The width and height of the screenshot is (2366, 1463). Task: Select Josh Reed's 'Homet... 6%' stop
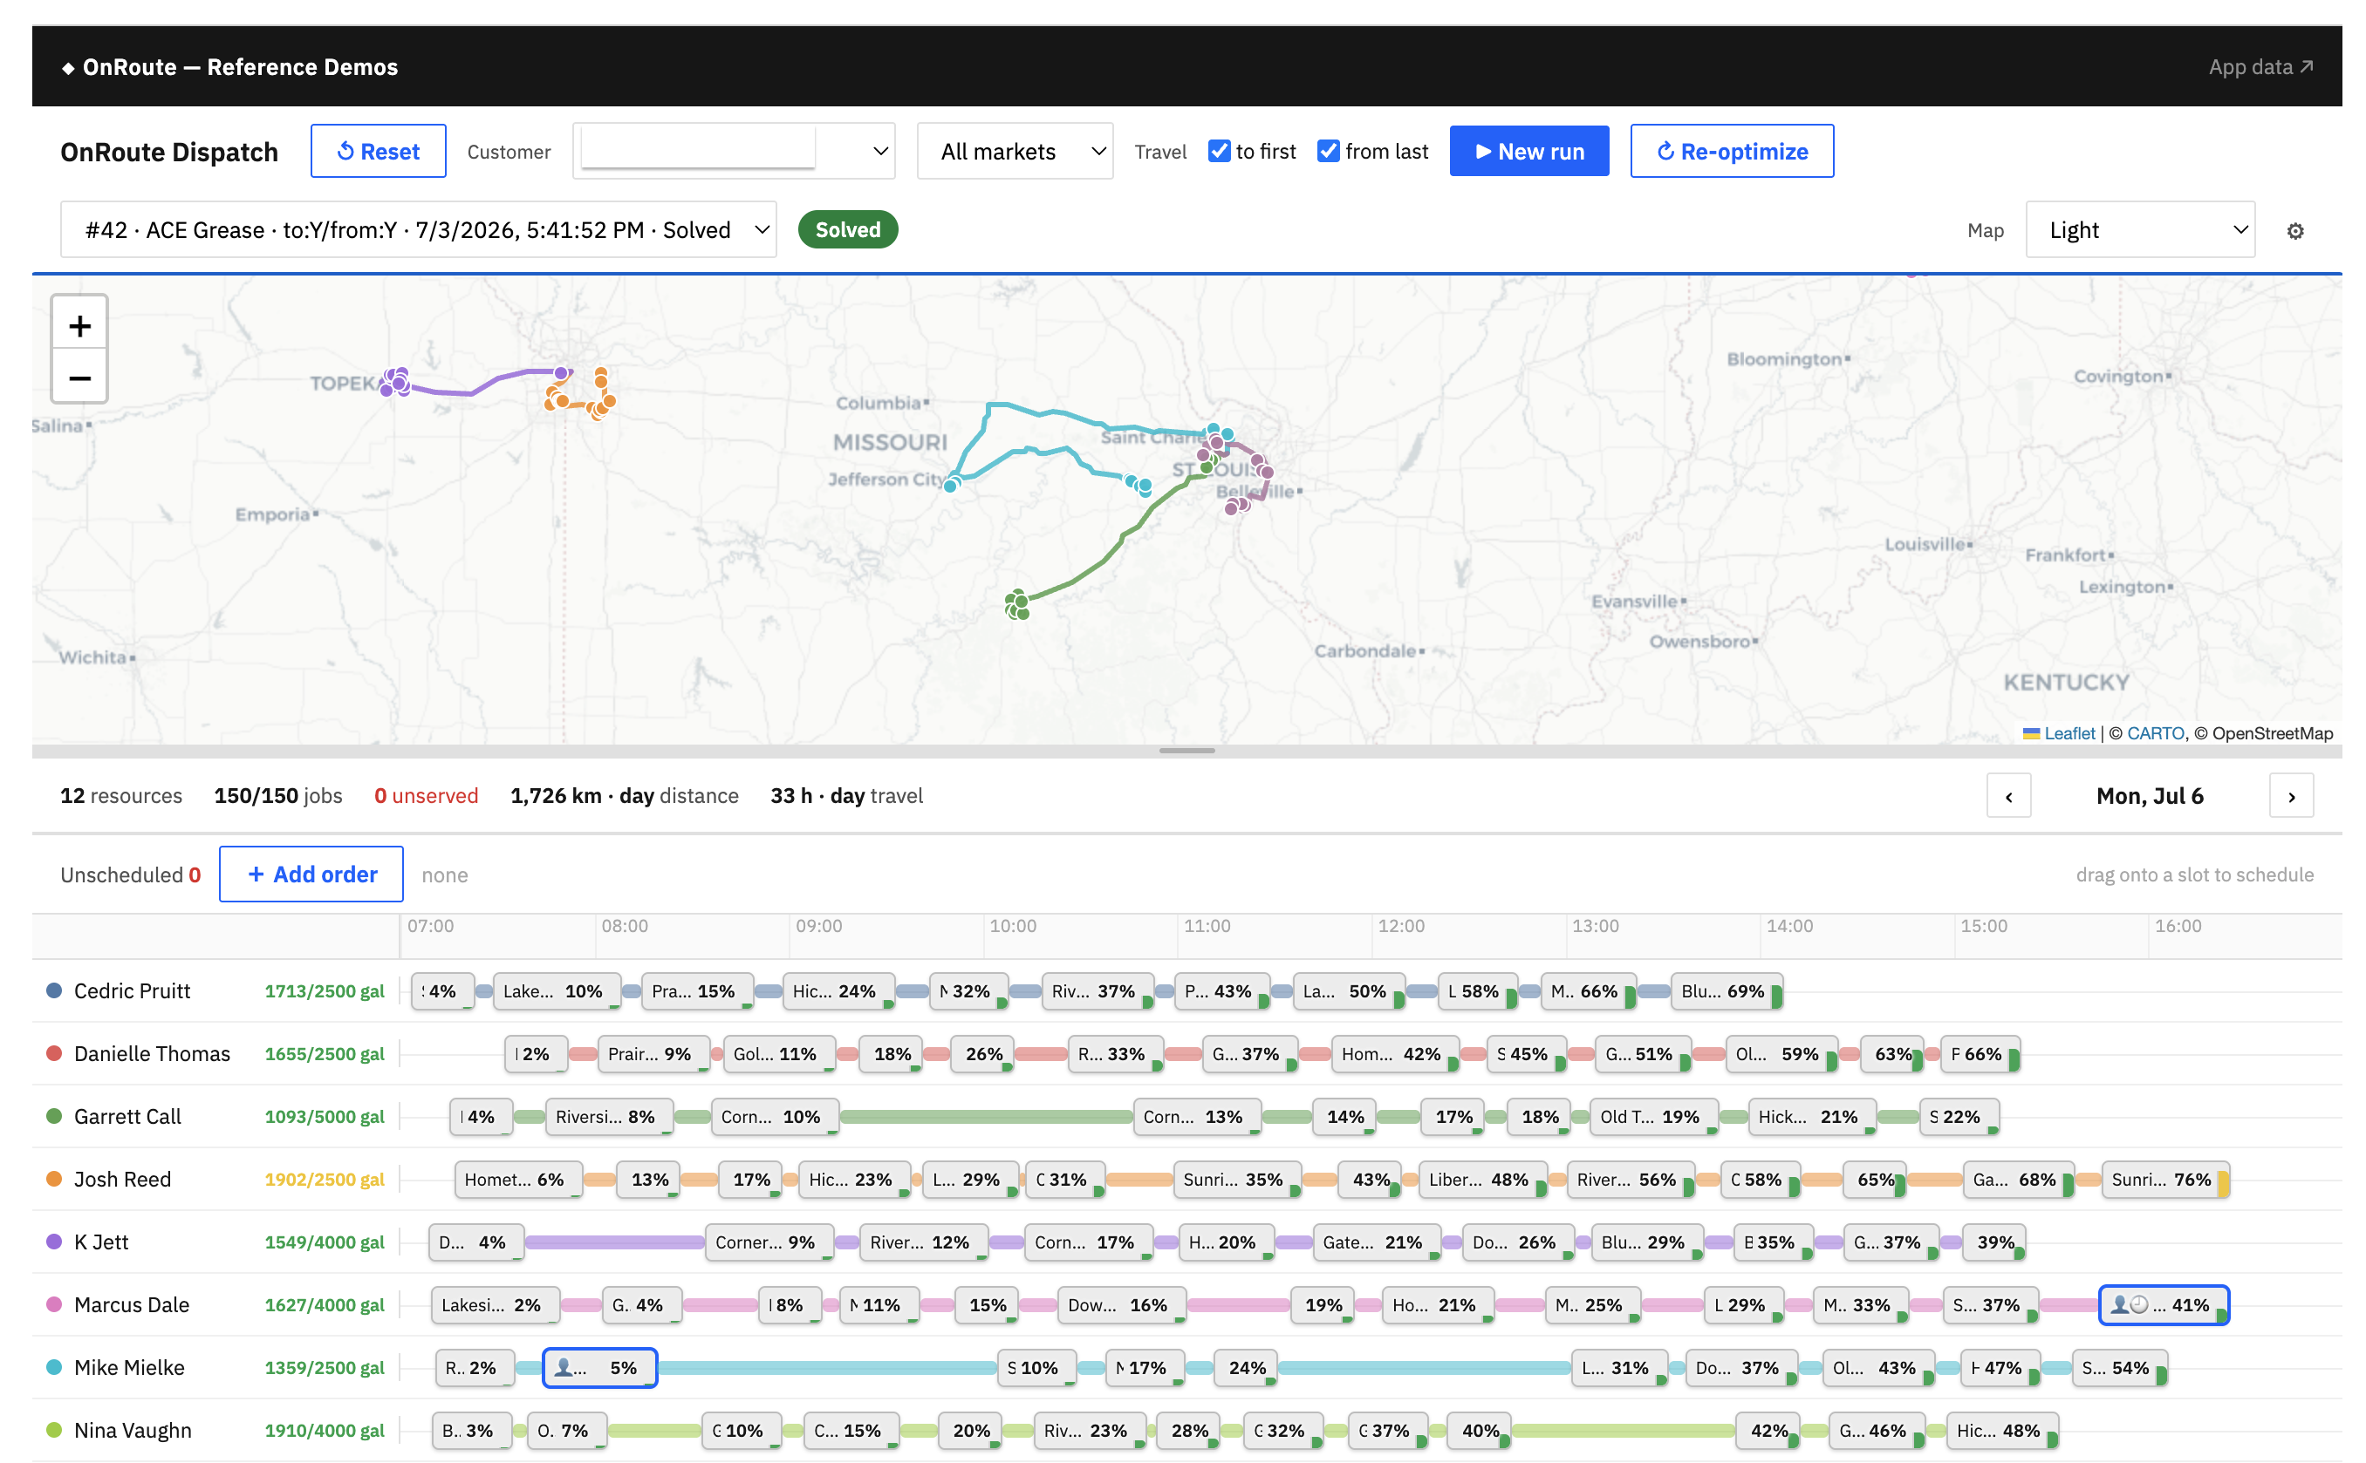pos(518,1180)
